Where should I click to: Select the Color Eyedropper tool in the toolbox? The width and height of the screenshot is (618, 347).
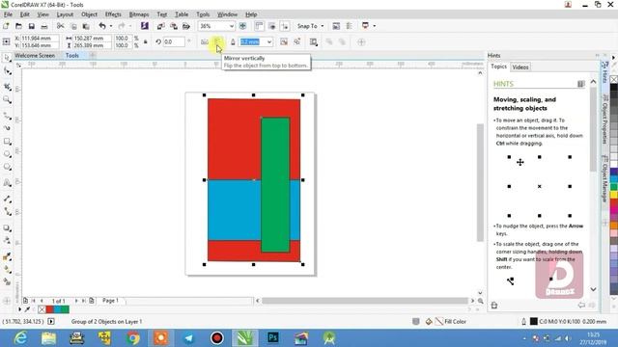[7, 256]
